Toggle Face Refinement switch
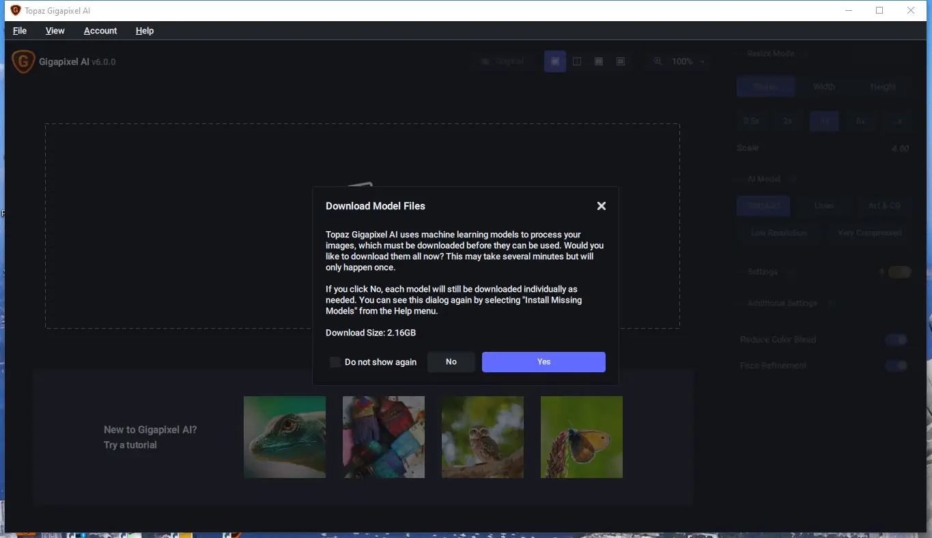Screen dimensions: 932x538 click(x=896, y=365)
